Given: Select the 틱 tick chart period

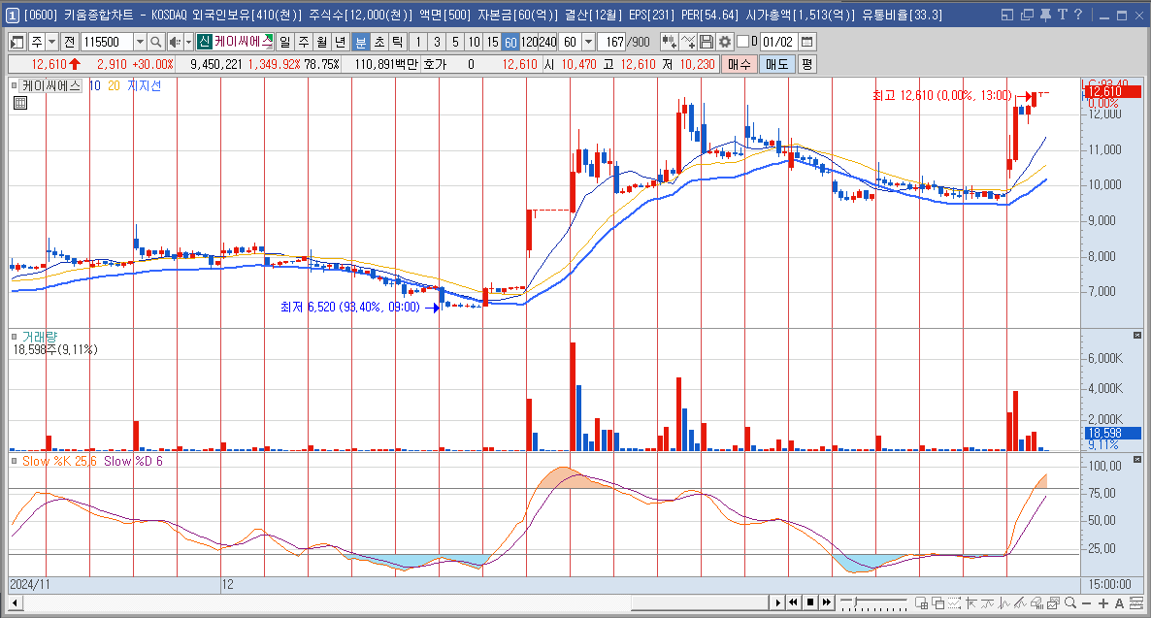Looking at the screenshot, I should pyautogui.click(x=397, y=42).
